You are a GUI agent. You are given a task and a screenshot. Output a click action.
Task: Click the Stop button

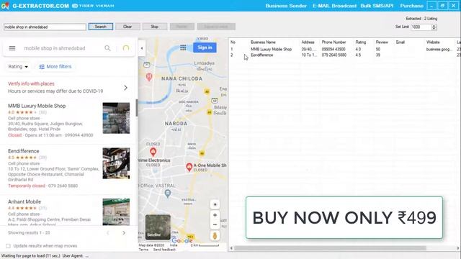155,27
